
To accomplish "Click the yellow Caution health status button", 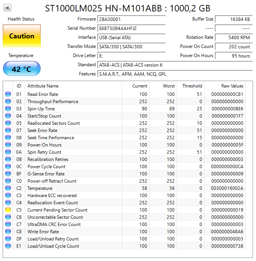I will (x=22, y=36).
